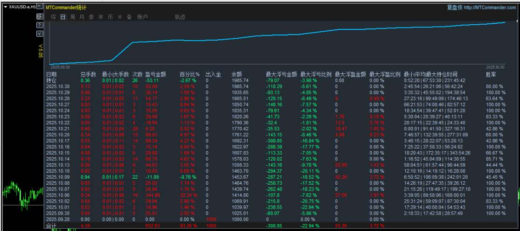This screenshot has width=520, height=231.
Task: Click the 胜率 win rate column header
Action: [x=491, y=74]
